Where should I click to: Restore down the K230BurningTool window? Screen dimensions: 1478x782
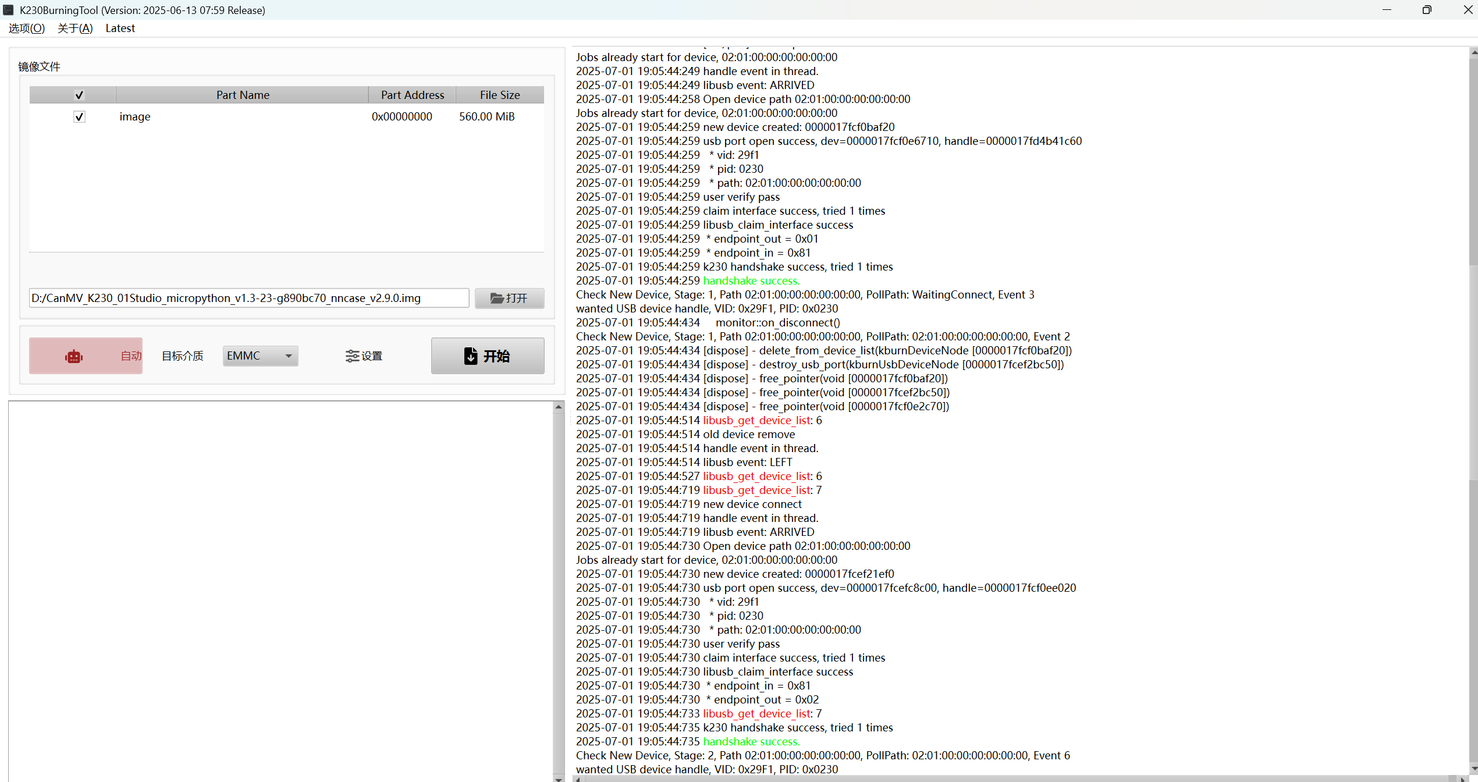coord(1427,10)
